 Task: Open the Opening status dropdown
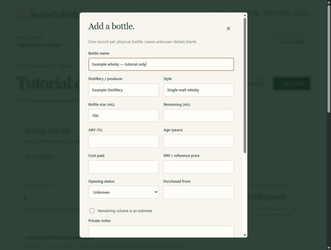click(123, 192)
